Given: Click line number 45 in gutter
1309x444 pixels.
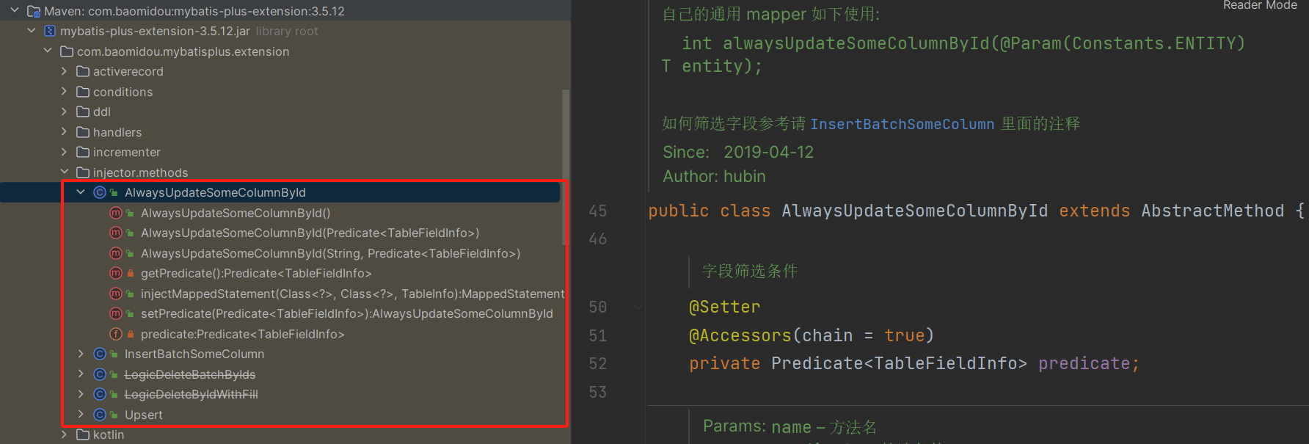Looking at the screenshot, I should coord(598,211).
